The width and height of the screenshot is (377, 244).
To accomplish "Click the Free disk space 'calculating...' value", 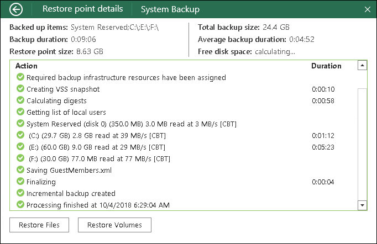I will tap(275, 52).
